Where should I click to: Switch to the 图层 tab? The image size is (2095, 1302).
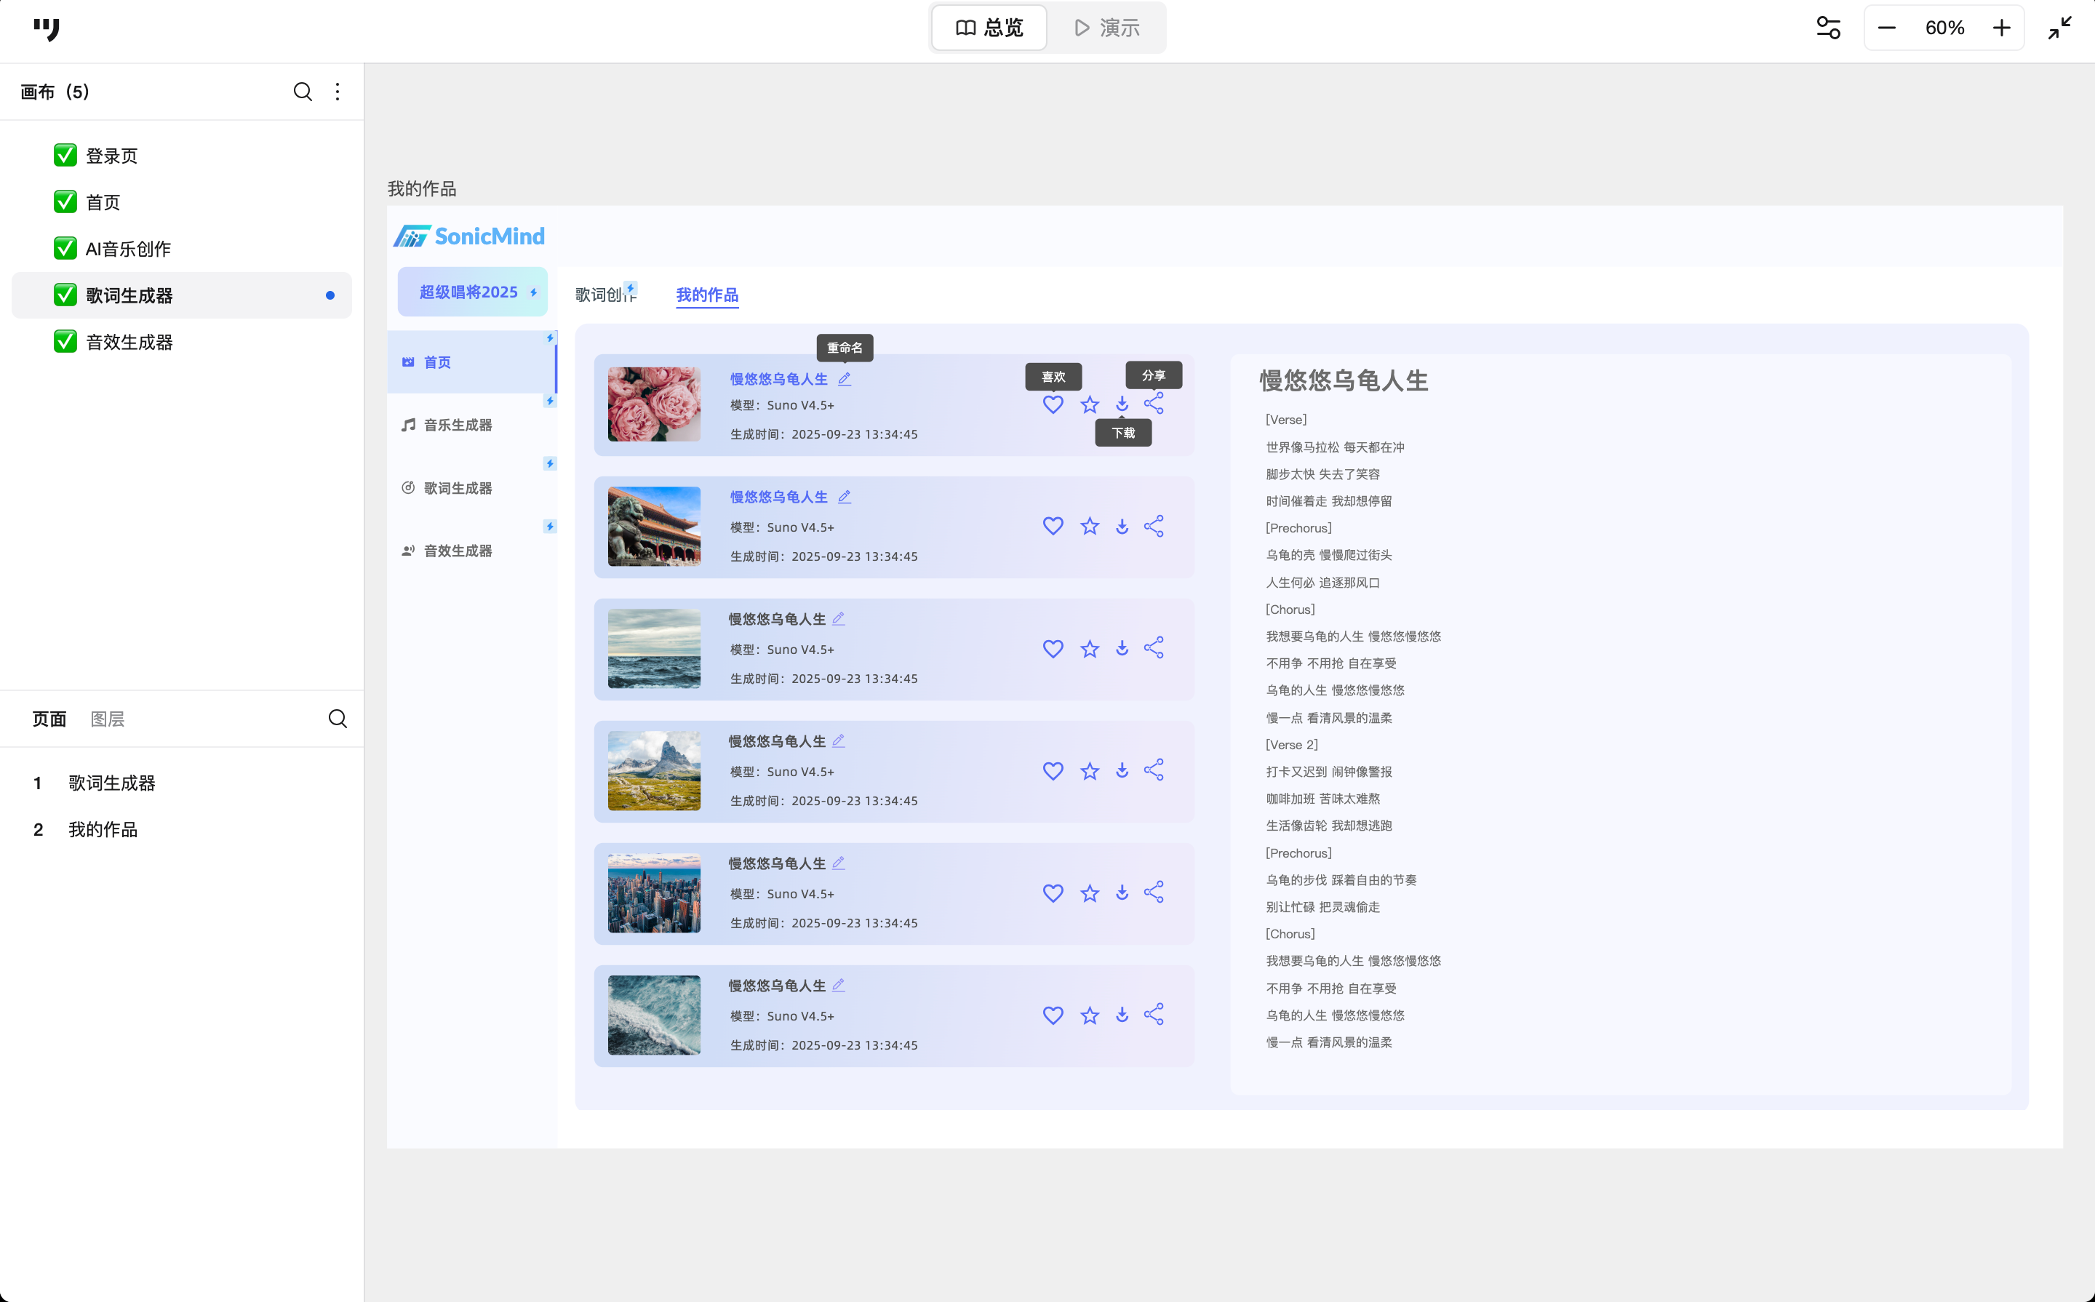[x=108, y=719]
